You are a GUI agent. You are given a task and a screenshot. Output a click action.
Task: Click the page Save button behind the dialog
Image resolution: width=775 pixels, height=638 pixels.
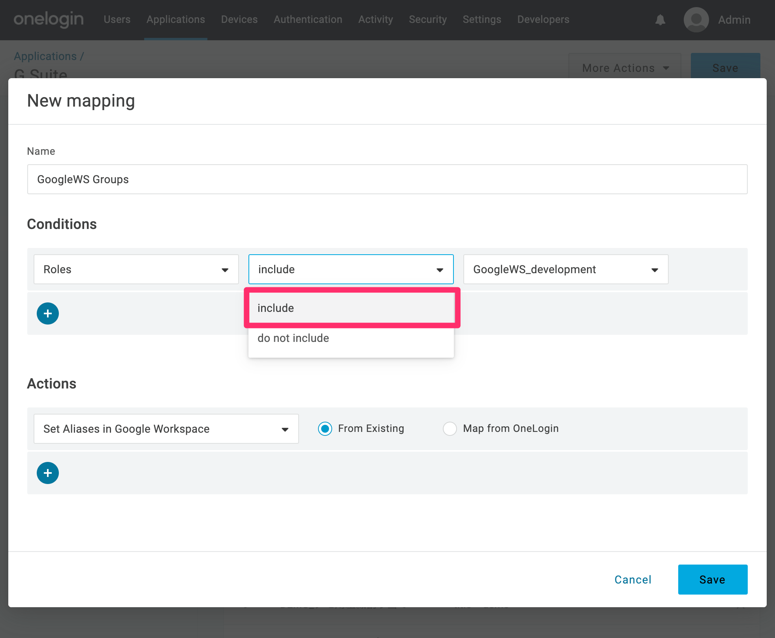pyautogui.click(x=725, y=67)
